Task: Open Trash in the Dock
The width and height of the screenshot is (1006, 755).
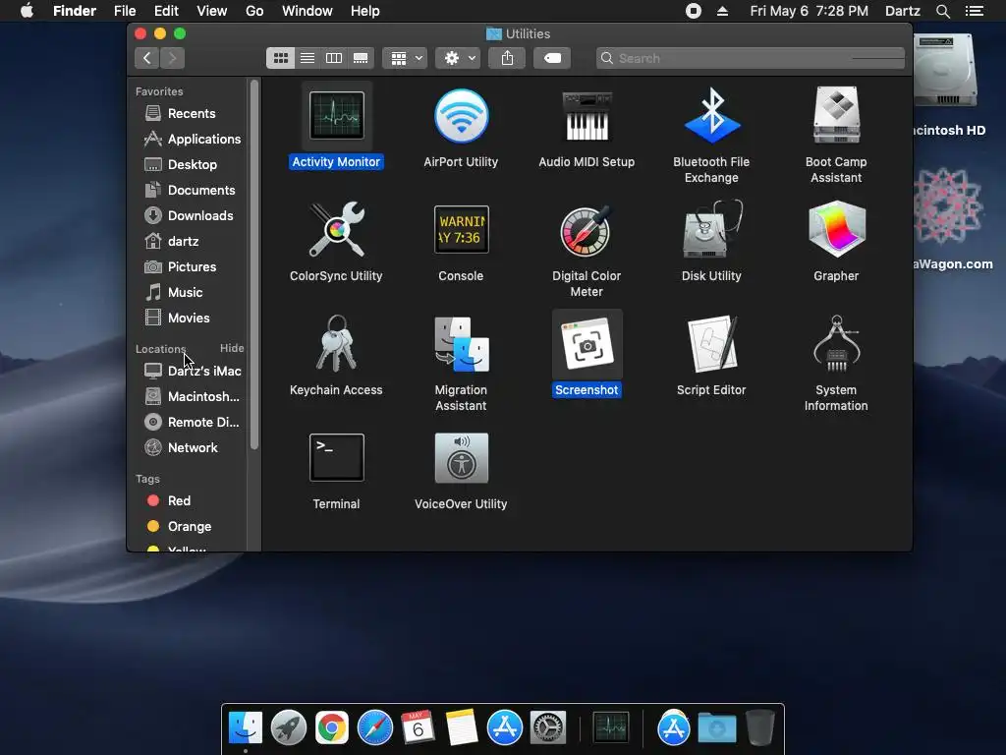Action: pyautogui.click(x=759, y=728)
